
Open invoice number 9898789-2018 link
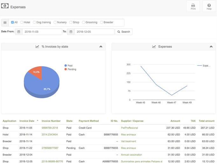click(50, 128)
